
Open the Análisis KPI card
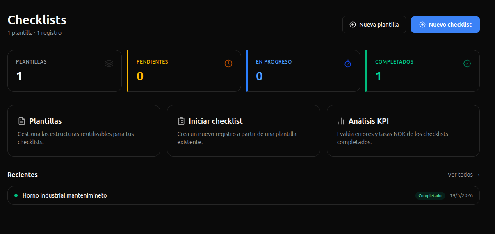(x=403, y=131)
